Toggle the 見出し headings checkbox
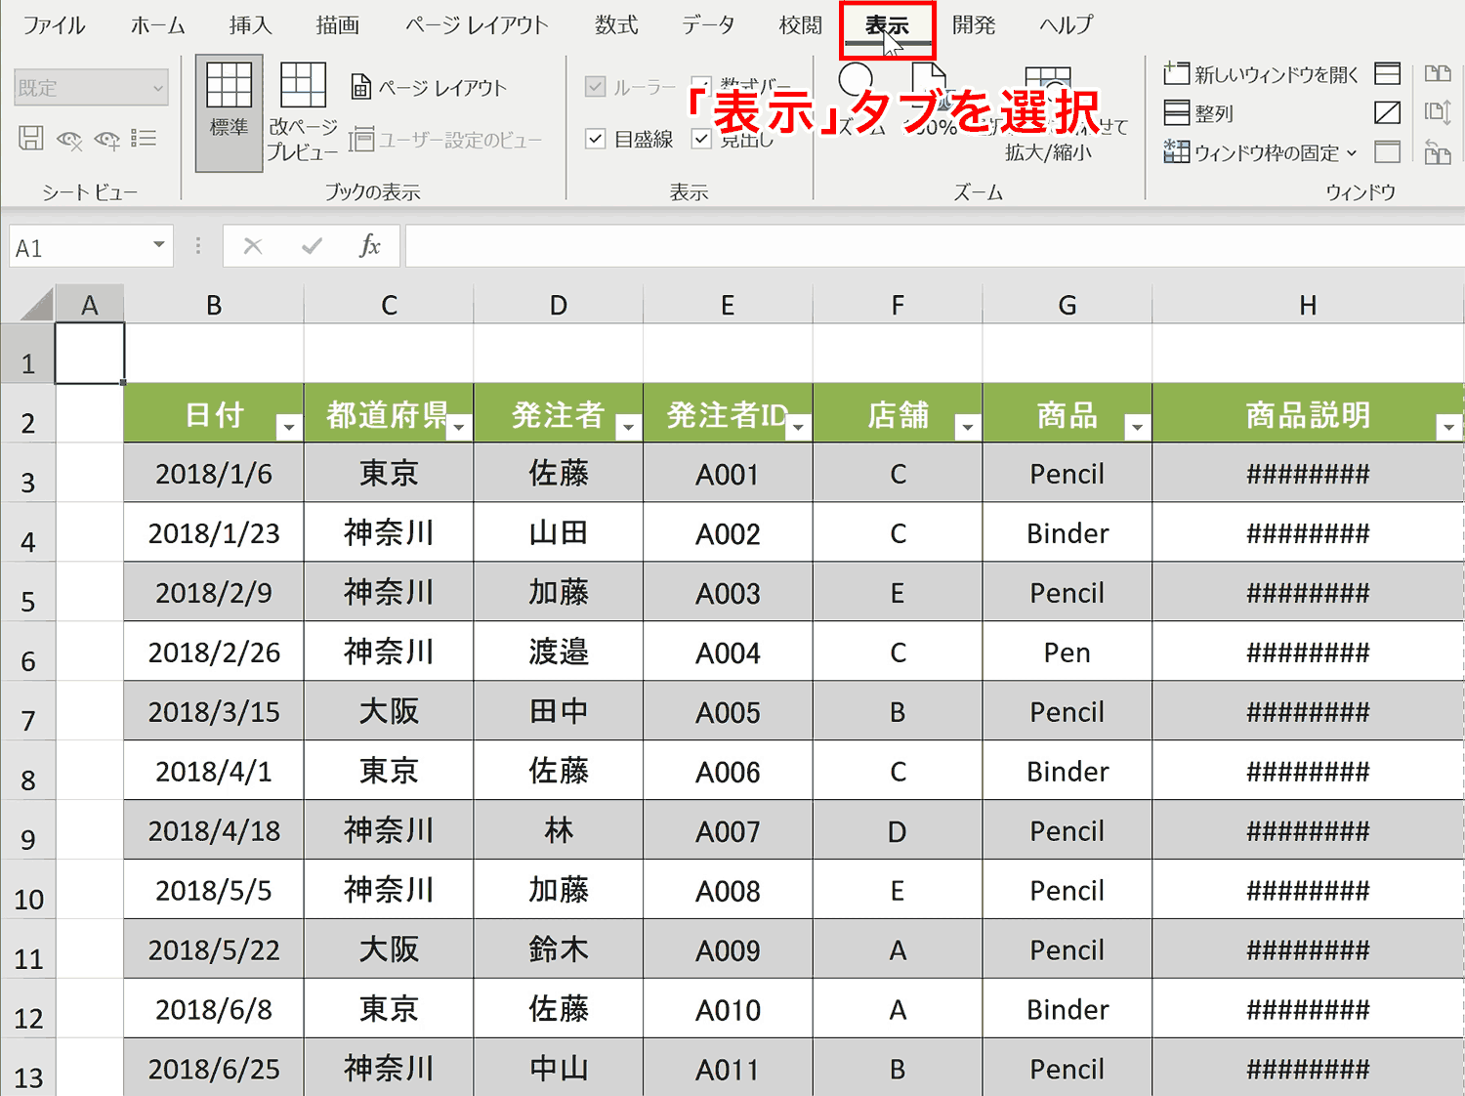The width and height of the screenshot is (1465, 1096). [x=700, y=139]
